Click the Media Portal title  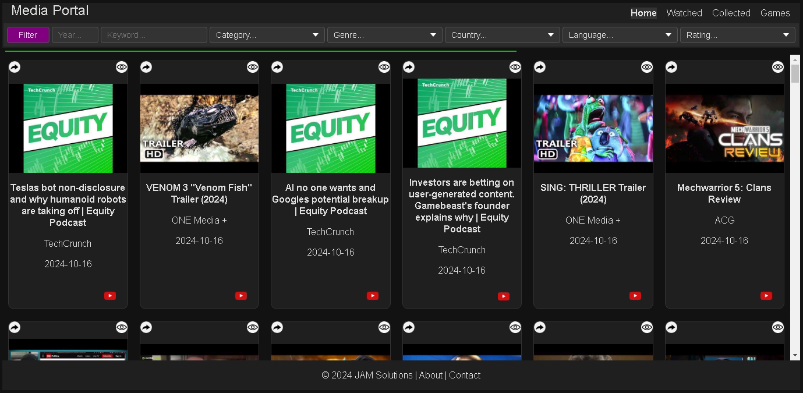click(x=50, y=10)
